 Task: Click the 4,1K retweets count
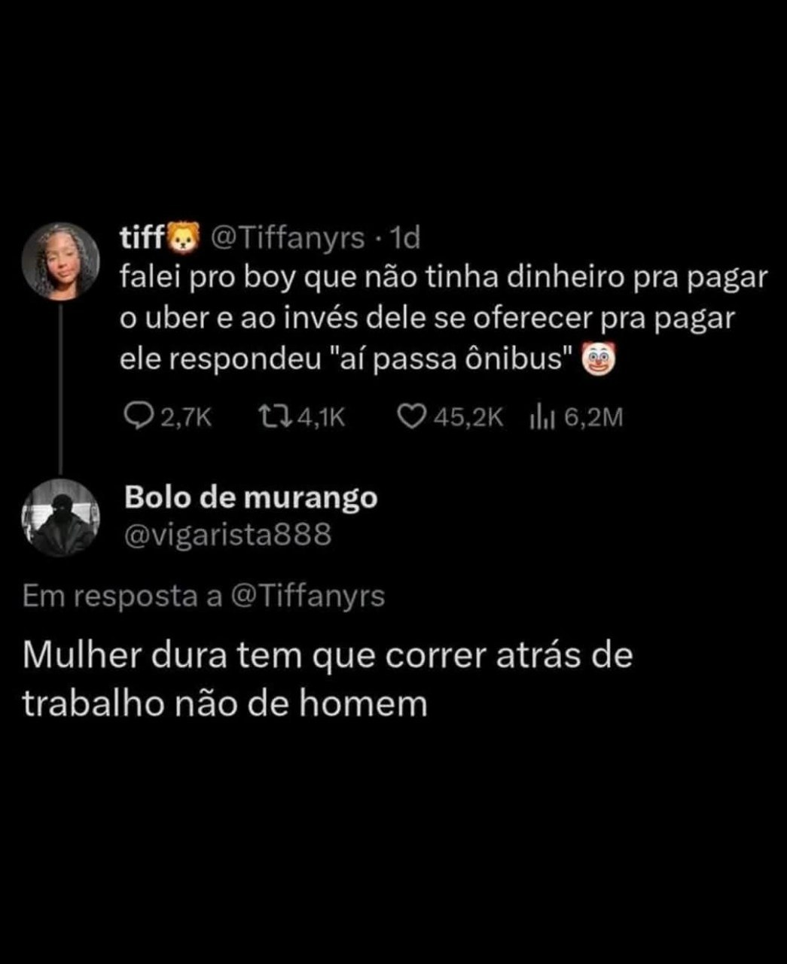(322, 417)
